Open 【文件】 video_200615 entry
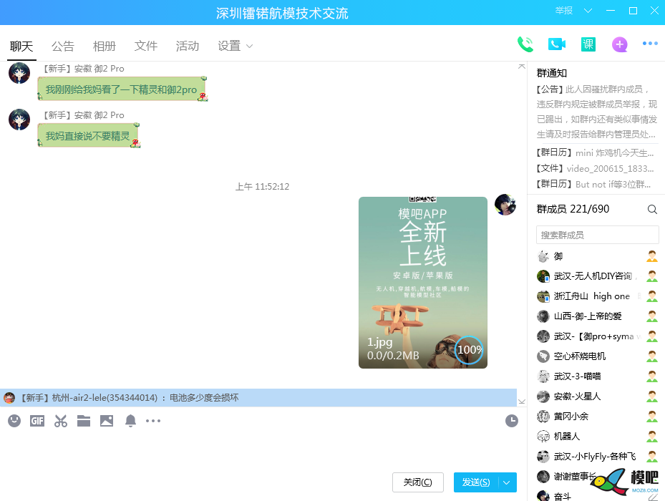The width and height of the screenshot is (665, 501). coord(595,168)
